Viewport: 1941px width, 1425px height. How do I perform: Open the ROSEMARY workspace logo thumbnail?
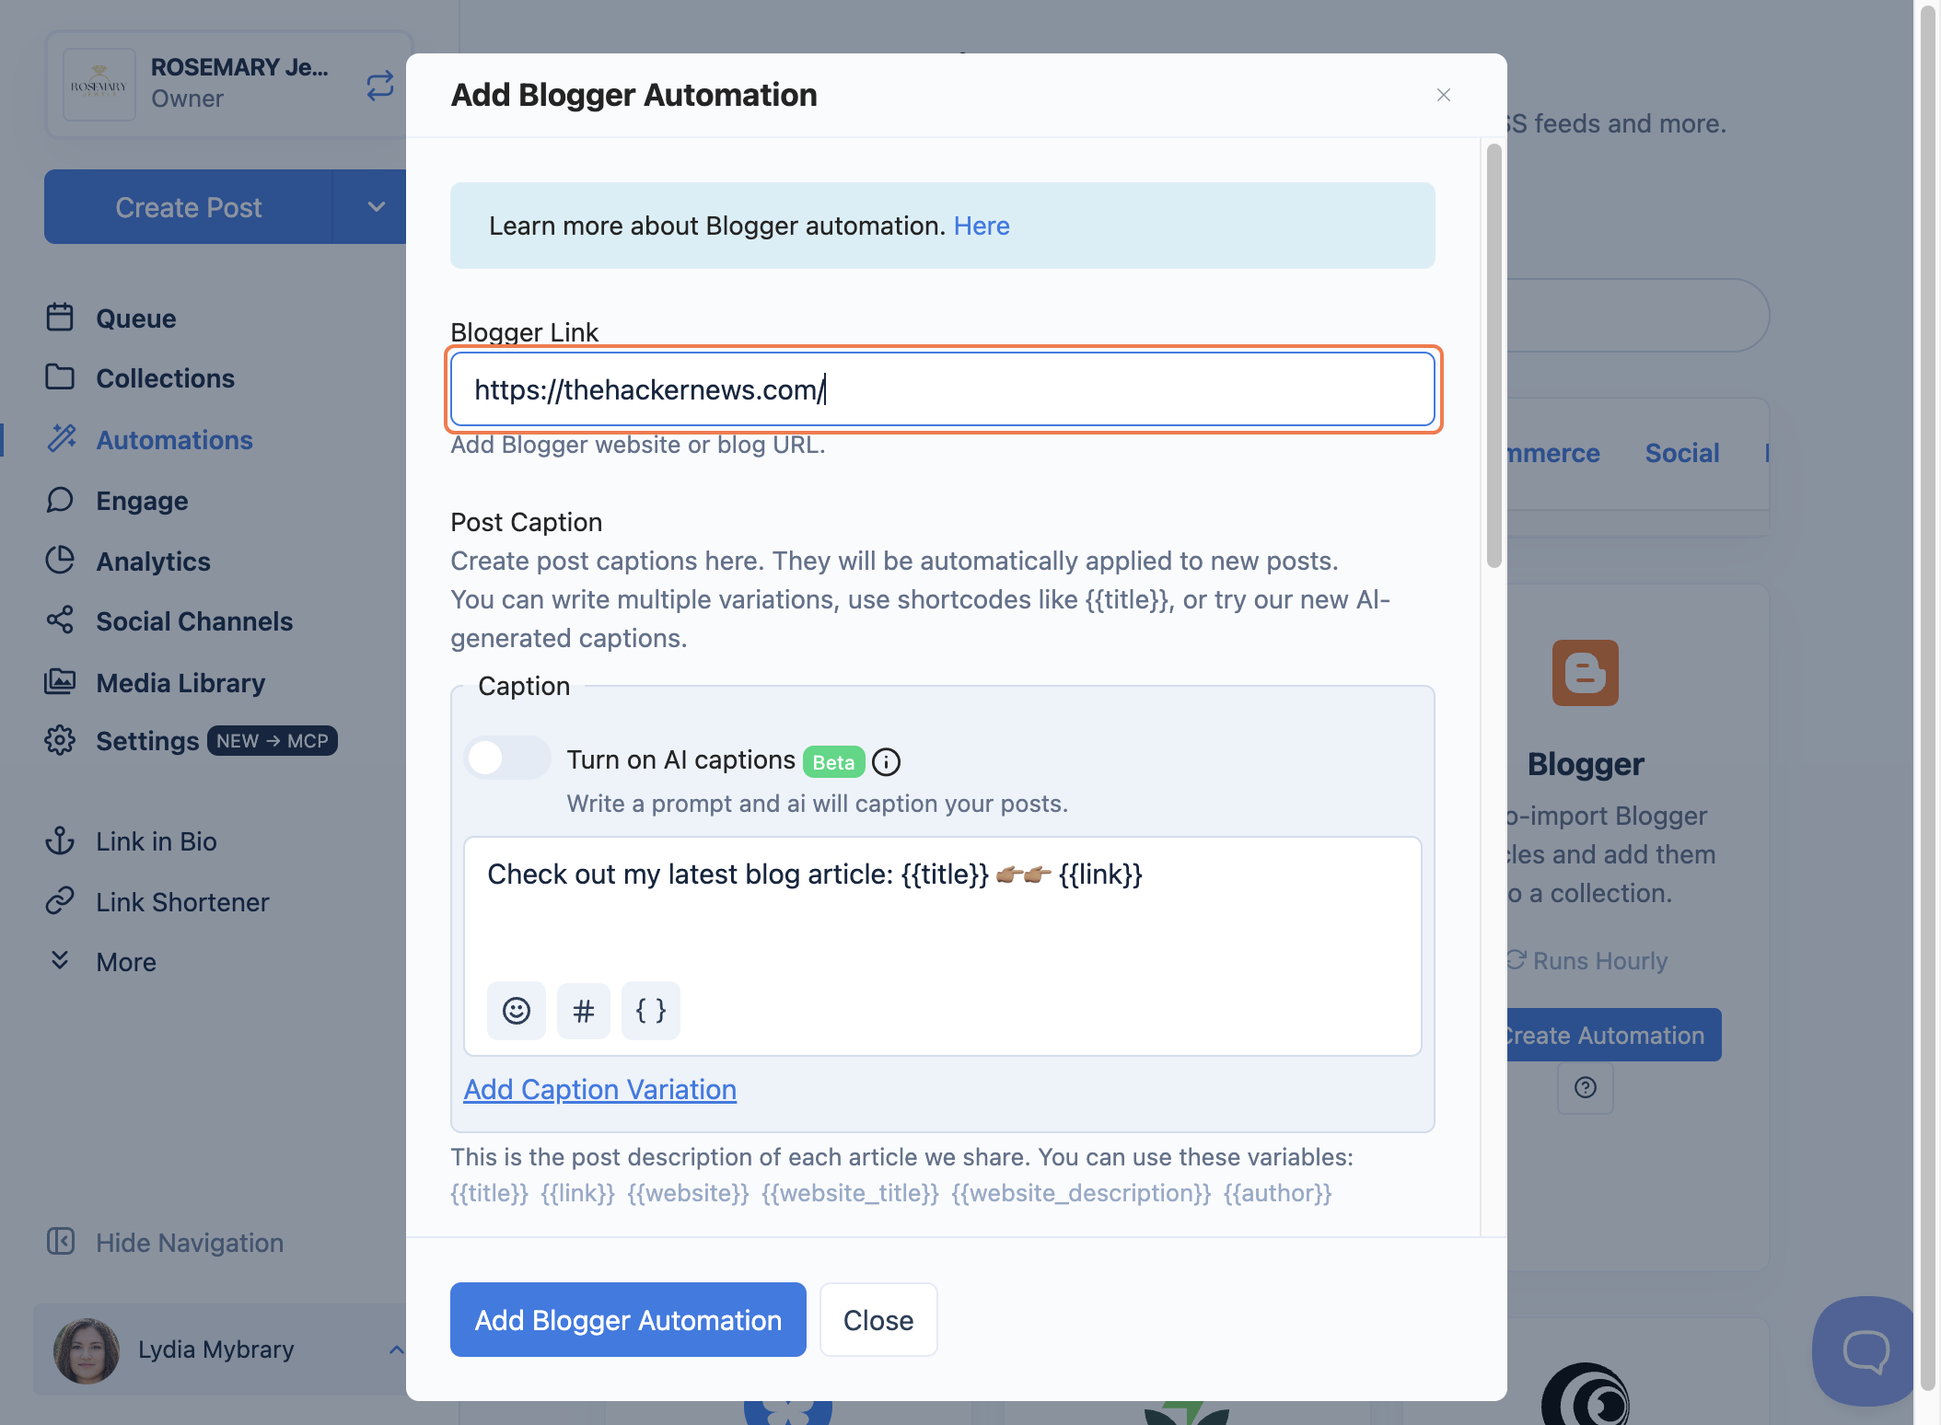tap(99, 85)
